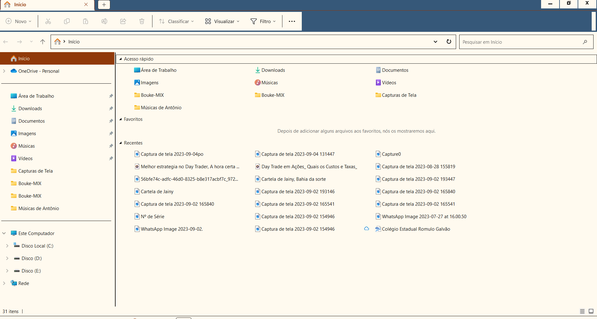Open Downloads folder in Acesso rápido
Screen dimensions: 597x319
(x=270, y=70)
